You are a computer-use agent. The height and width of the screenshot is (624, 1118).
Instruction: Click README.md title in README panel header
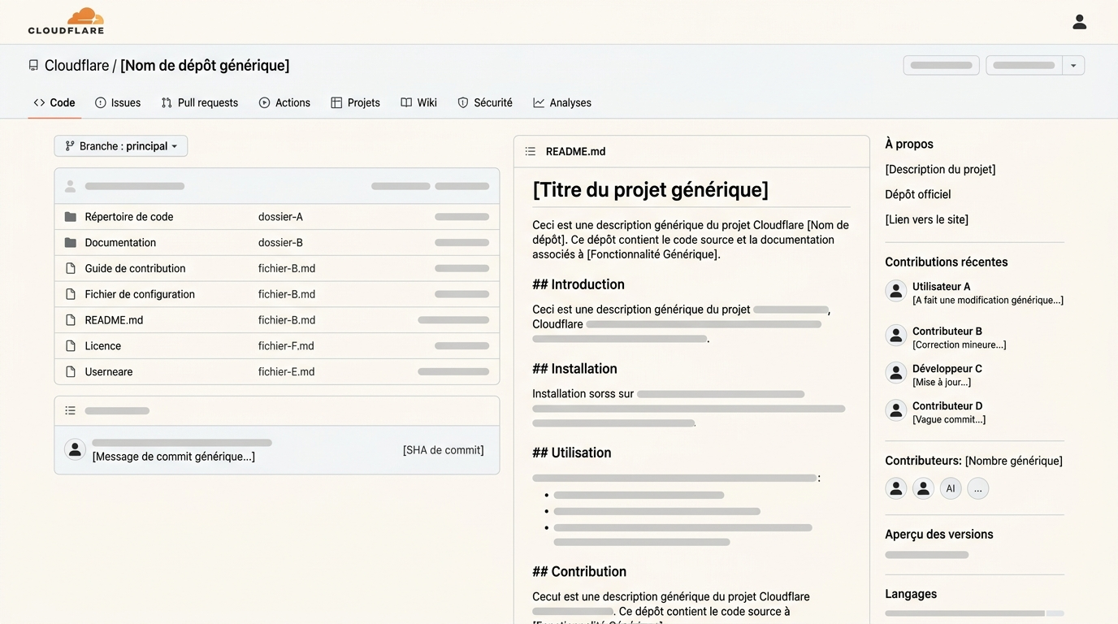[x=575, y=152]
